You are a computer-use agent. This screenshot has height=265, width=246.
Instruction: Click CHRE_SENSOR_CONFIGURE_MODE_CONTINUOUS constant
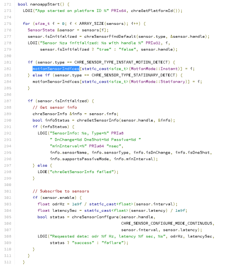pos(167,223)
